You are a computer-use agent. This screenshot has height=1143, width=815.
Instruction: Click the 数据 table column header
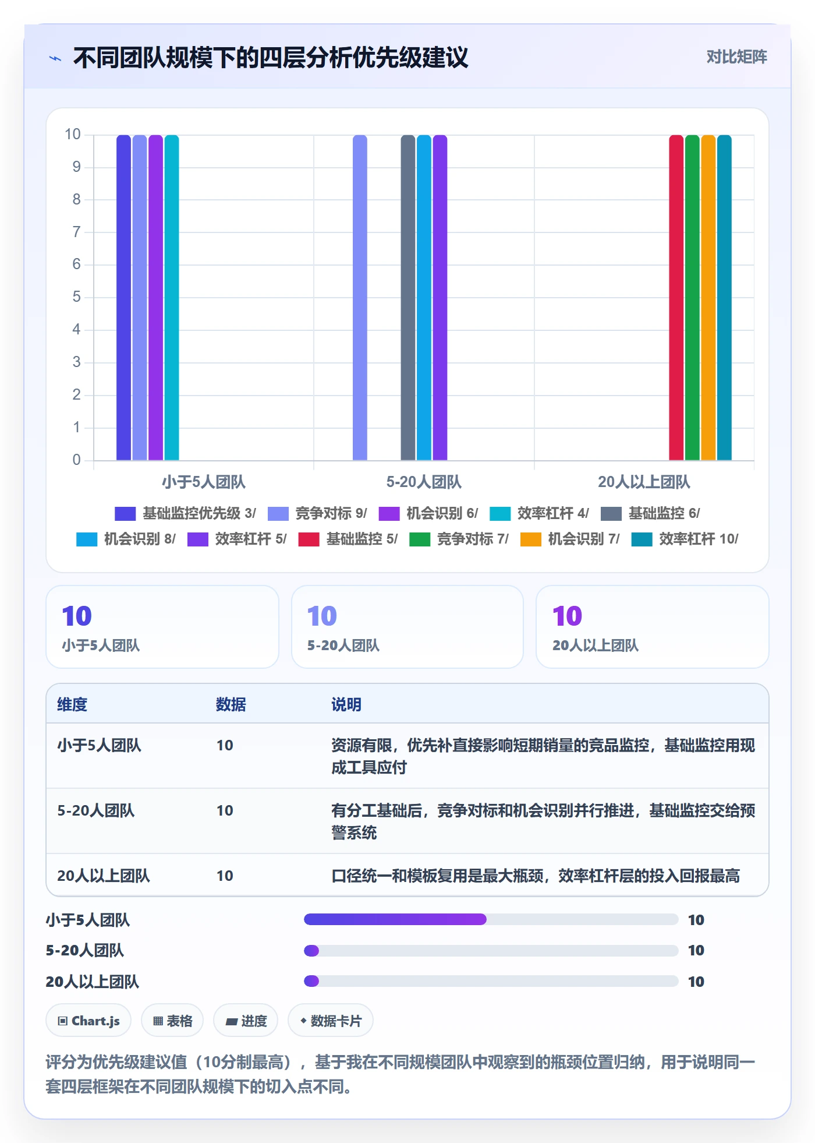tap(231, 704)
